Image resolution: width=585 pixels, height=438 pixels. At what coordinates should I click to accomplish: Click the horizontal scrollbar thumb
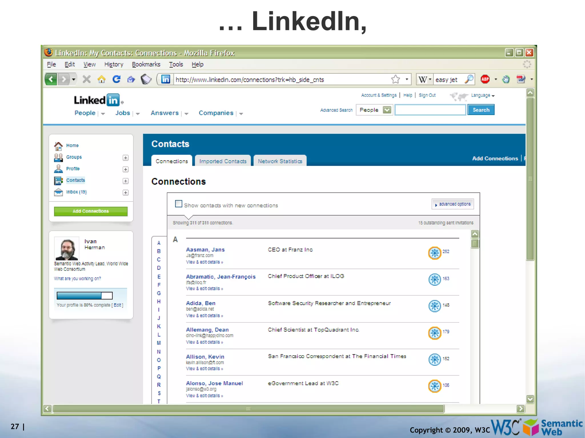249,409
